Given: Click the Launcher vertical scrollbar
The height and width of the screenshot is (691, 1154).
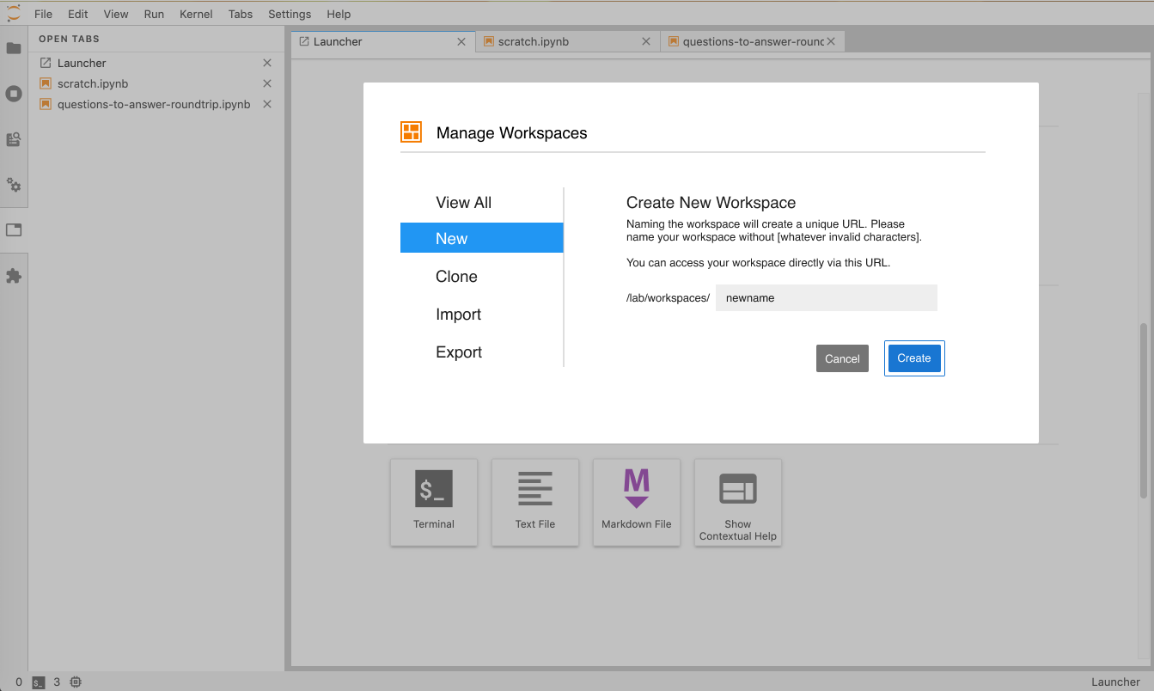Looking at the screenshot, I should tap(1143, 411).
